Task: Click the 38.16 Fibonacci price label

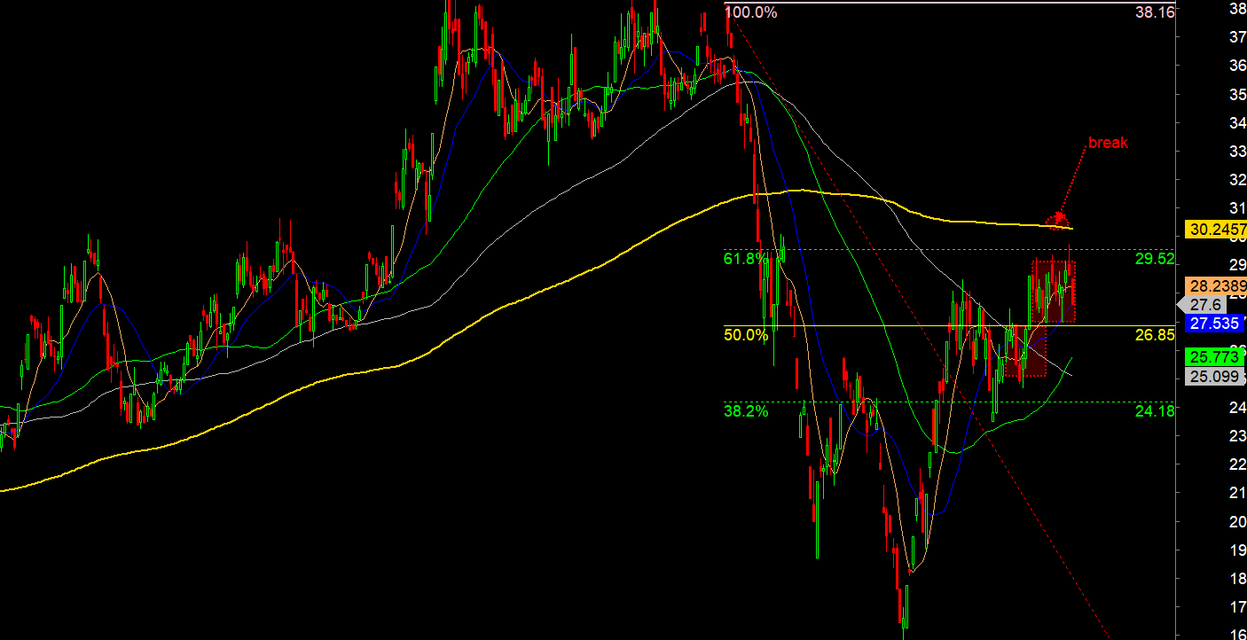Action: coord(1155,12)
